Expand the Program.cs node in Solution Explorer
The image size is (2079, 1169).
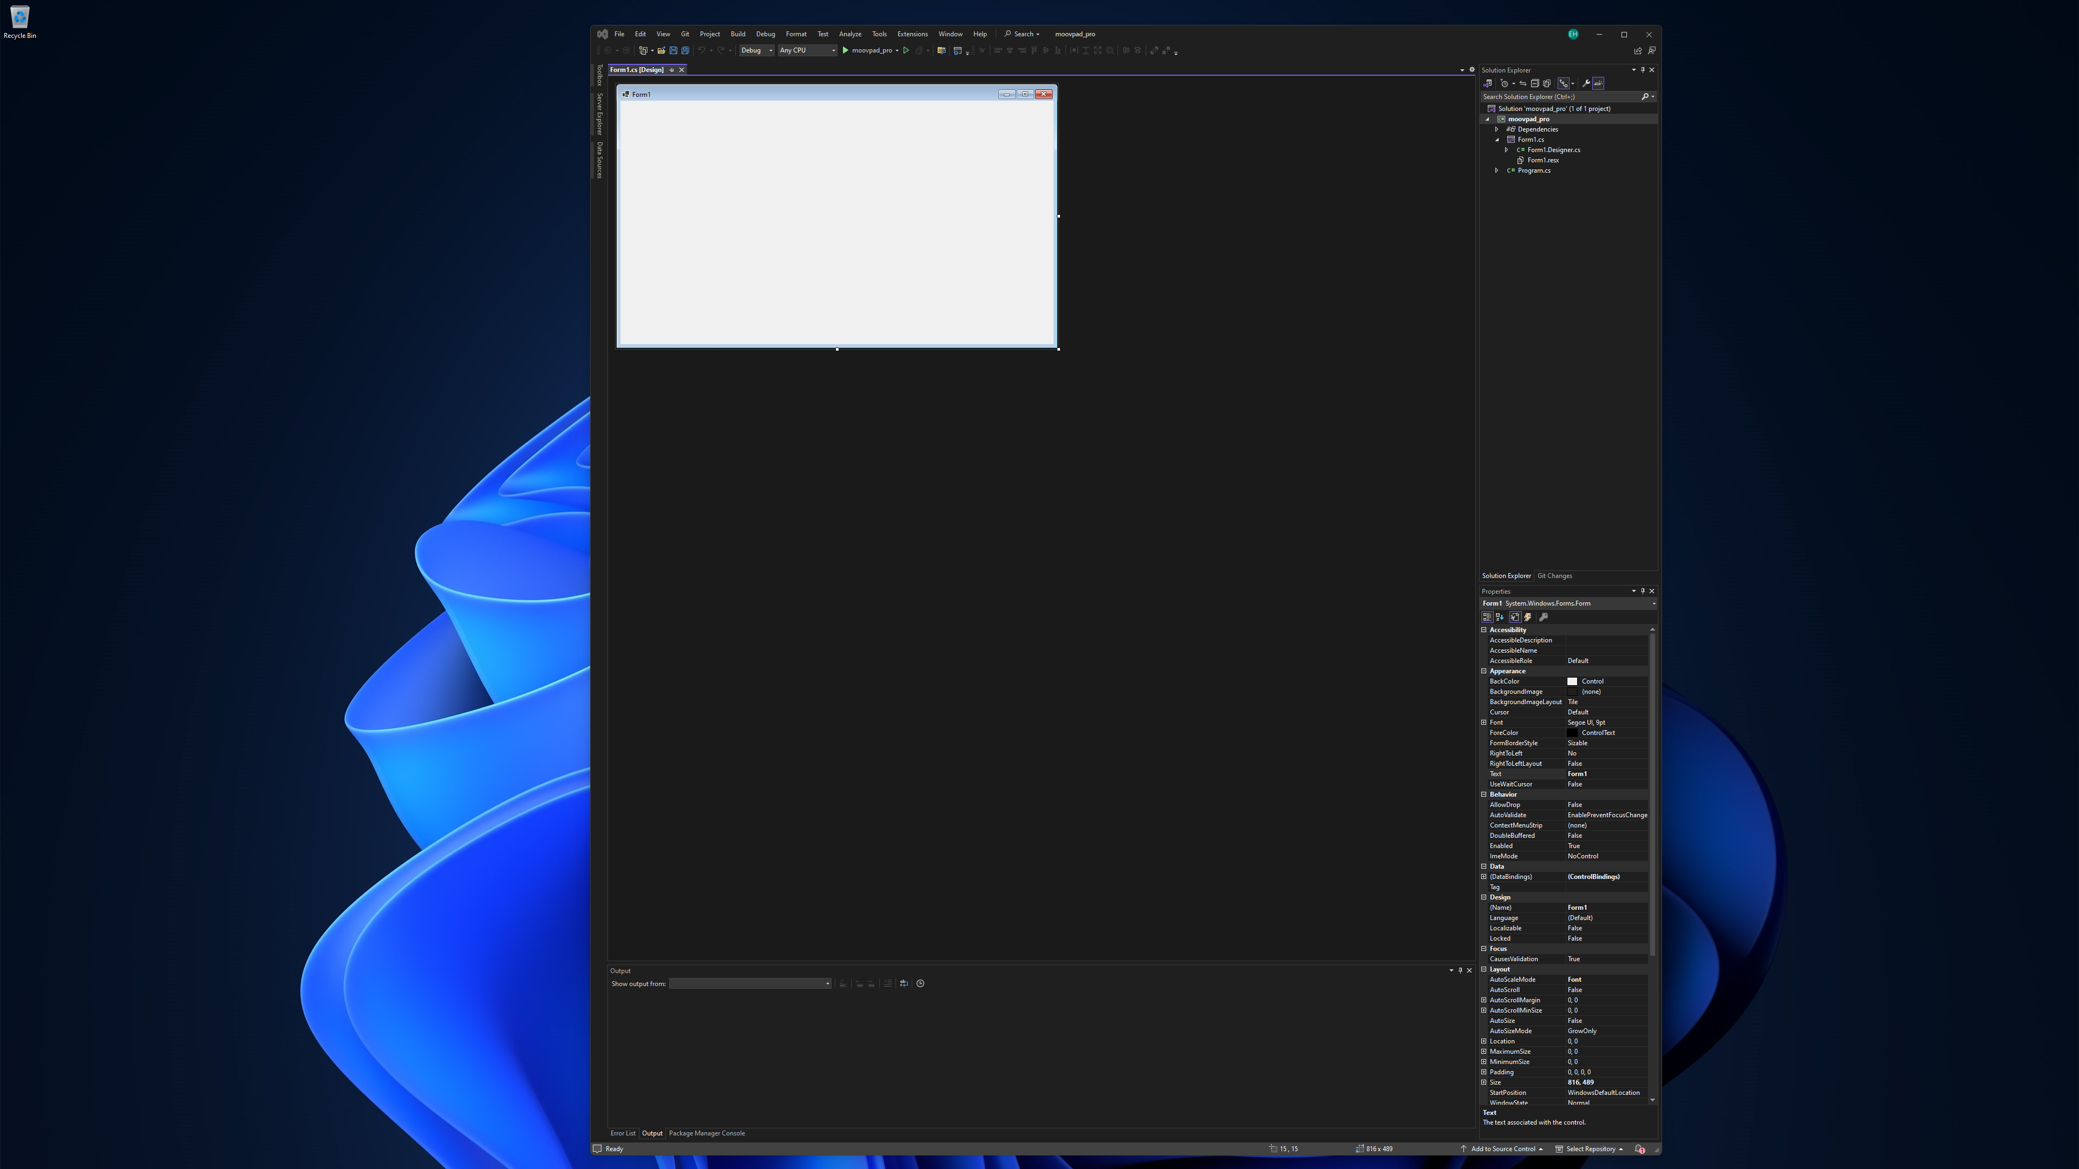click(x=1497, y=170)
